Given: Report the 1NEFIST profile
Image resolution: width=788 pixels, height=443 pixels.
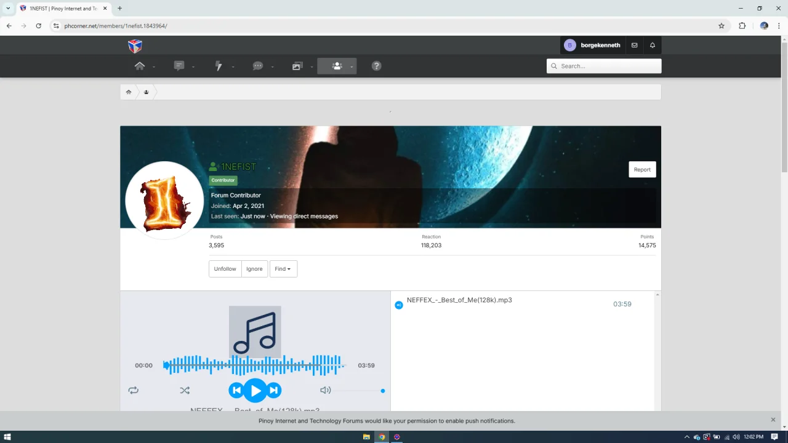Looking at the screenshot, I should (642, 170).
